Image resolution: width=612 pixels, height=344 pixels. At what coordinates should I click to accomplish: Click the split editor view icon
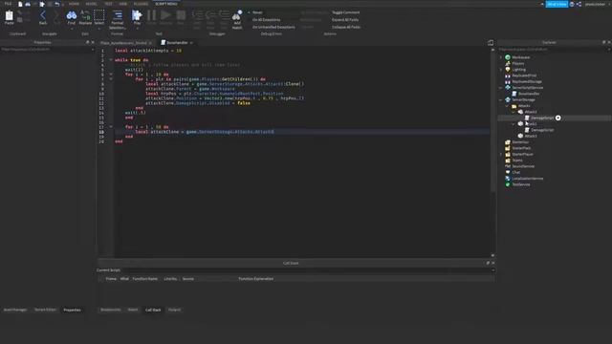click(491, 42)
